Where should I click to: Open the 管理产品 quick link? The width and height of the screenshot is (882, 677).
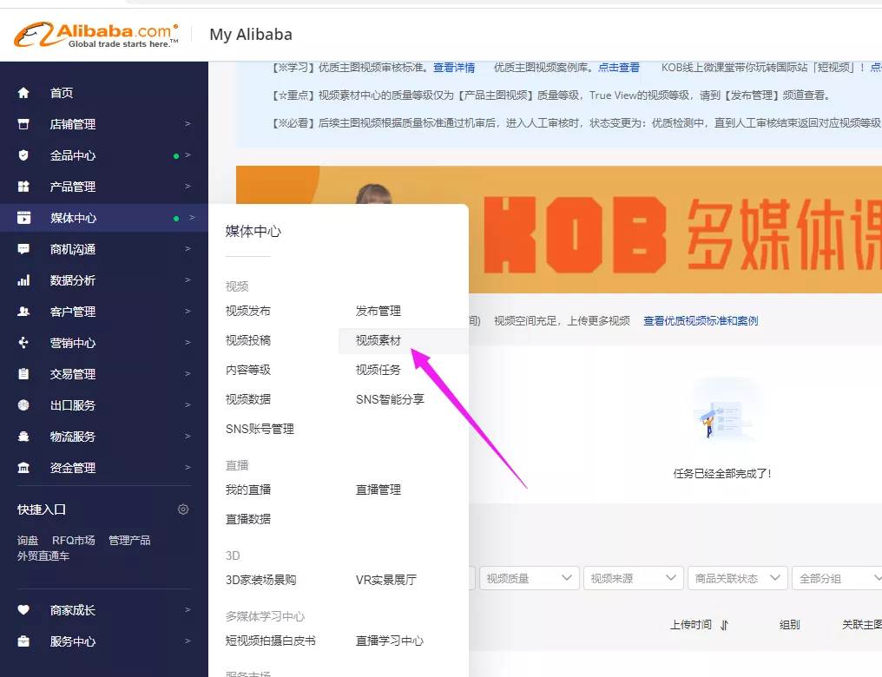click(x=129, y=541)
